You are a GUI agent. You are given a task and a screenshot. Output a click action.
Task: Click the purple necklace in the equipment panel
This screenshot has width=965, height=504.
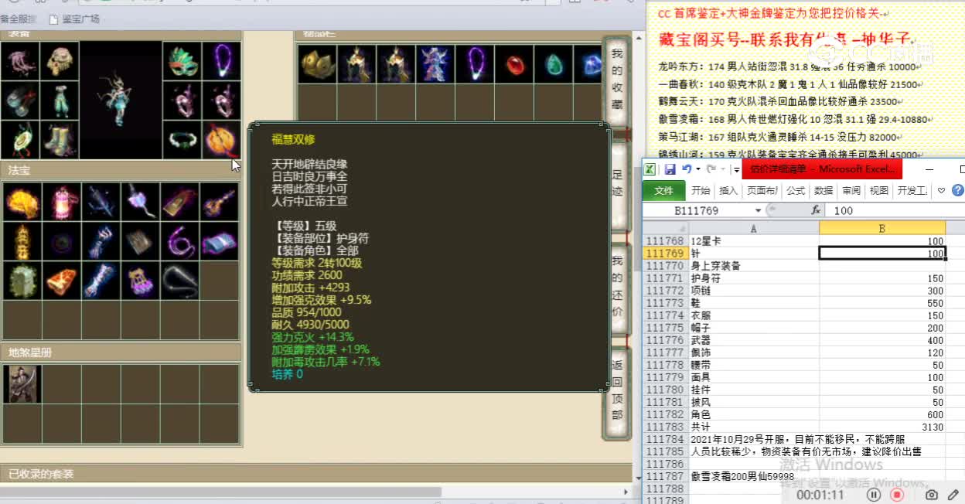coord(222,60)
